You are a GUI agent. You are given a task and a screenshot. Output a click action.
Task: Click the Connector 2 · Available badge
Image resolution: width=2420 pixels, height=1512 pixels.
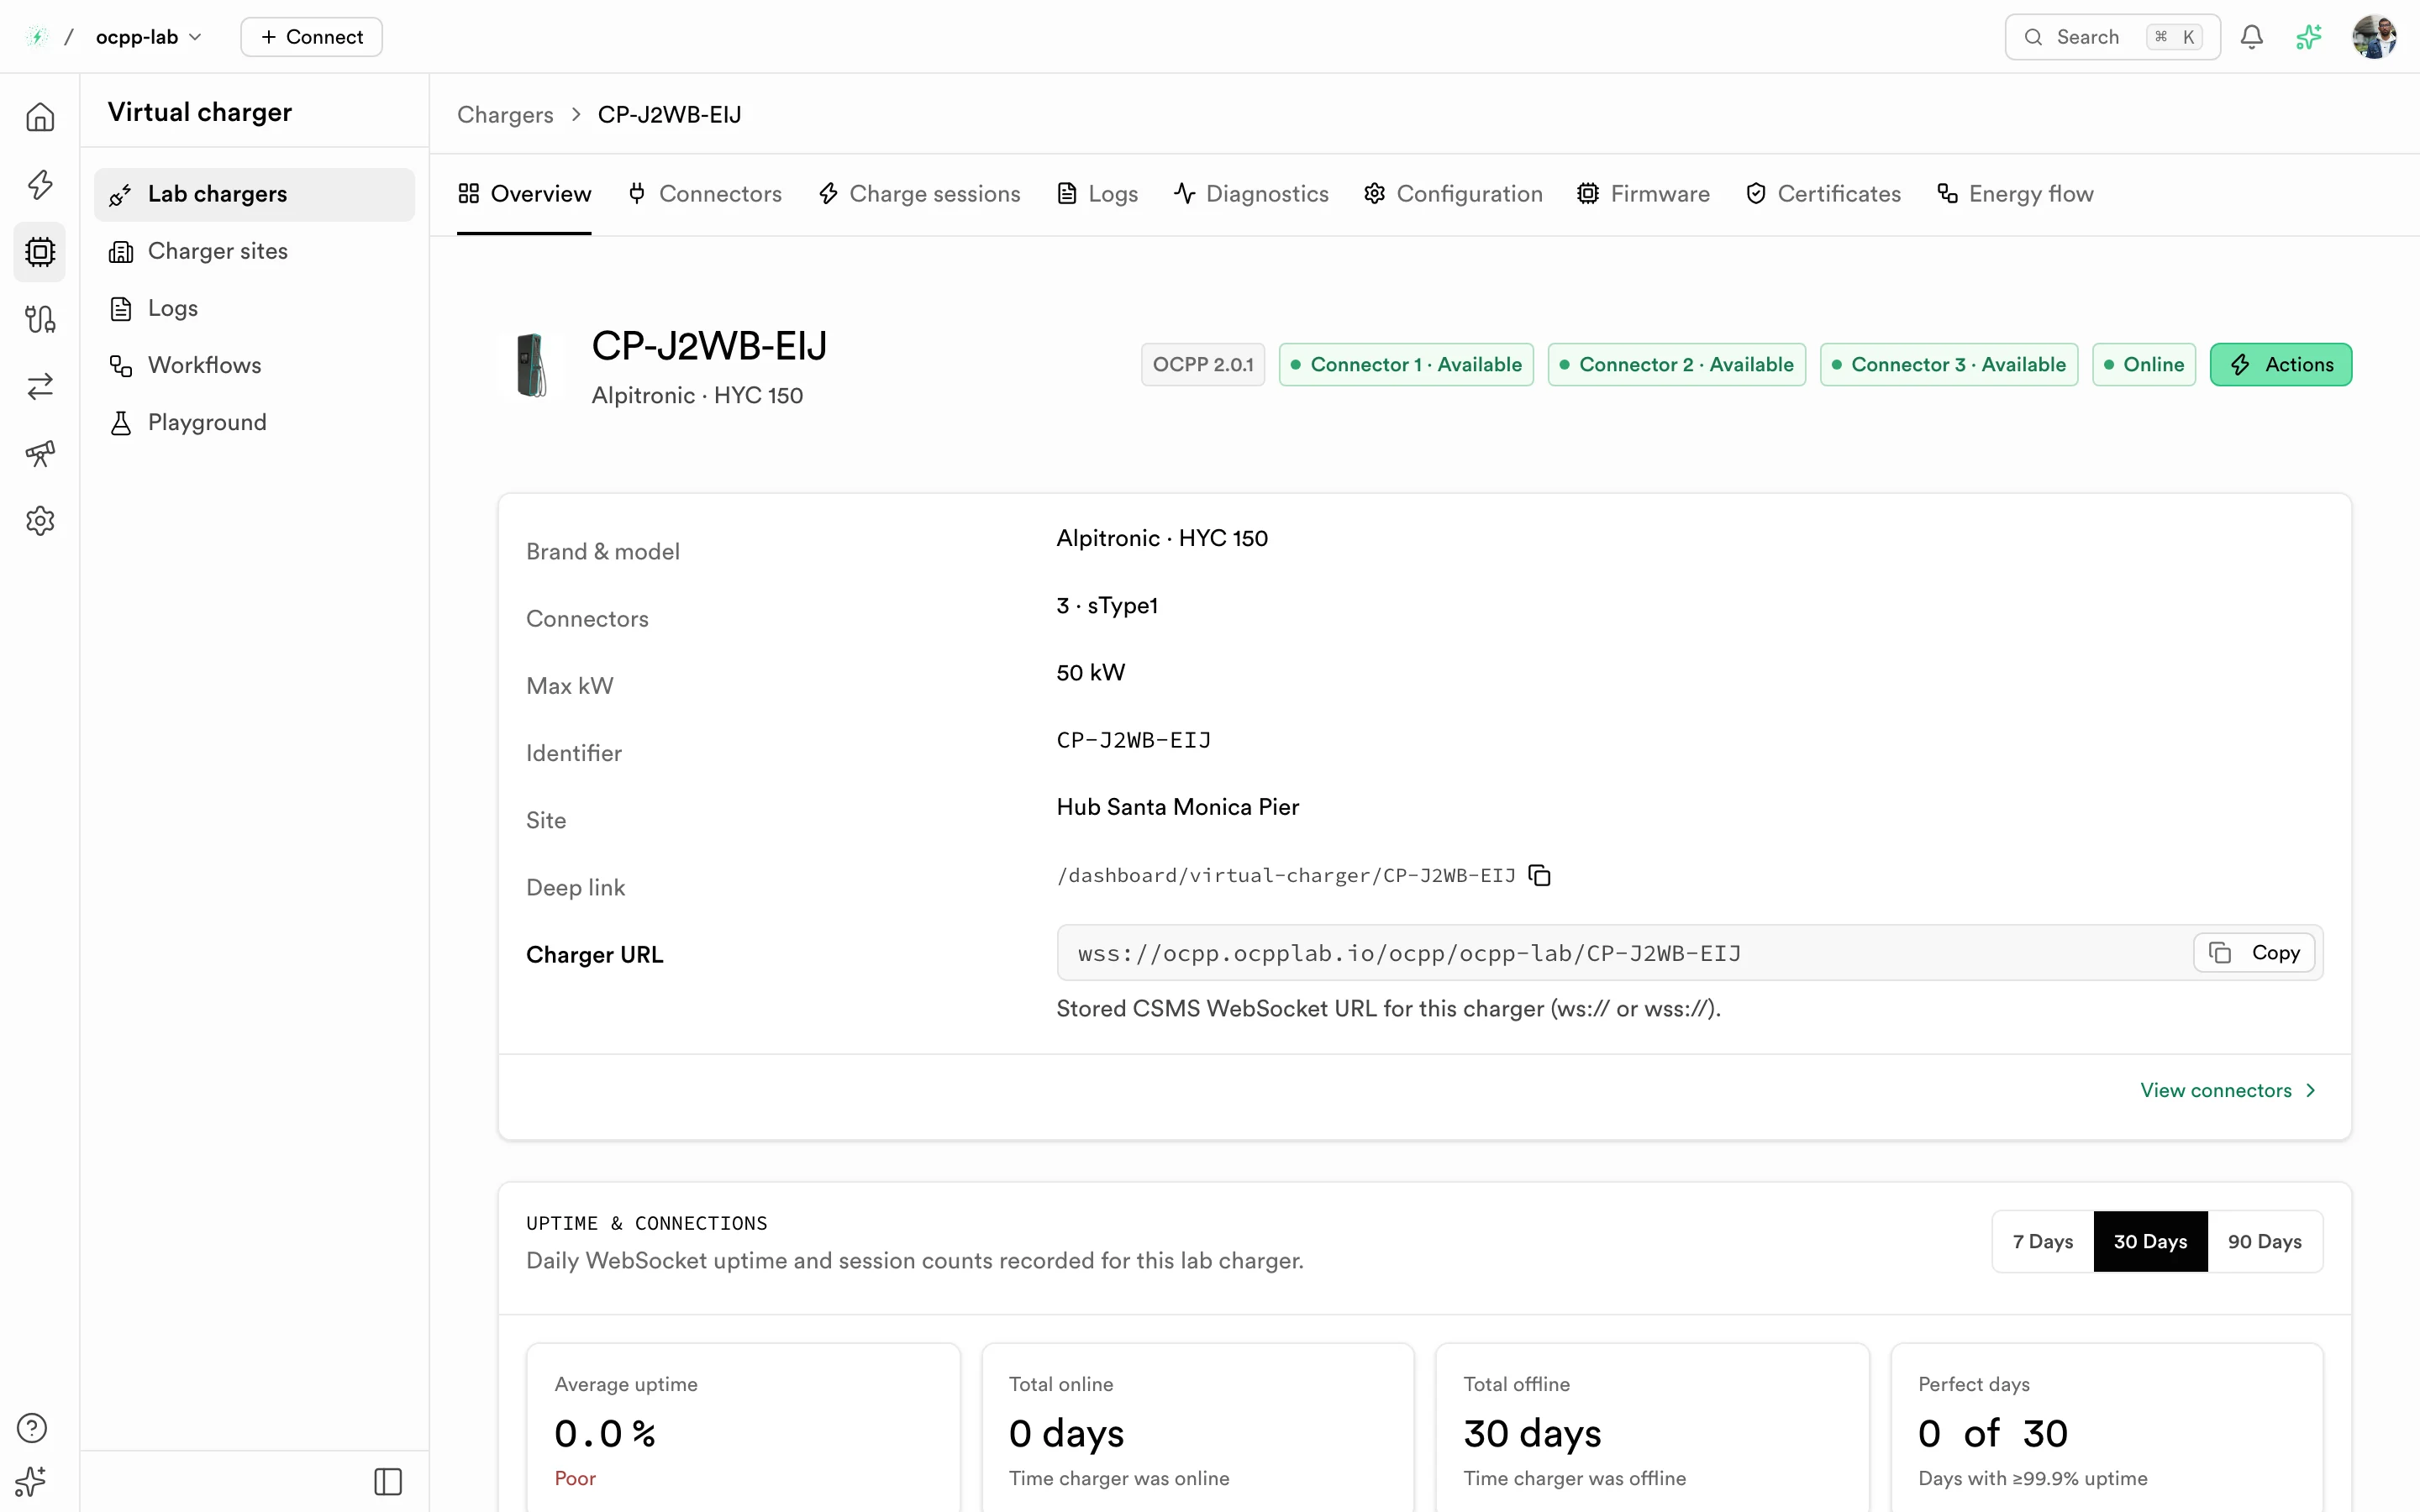click(x=1676, y=364)
